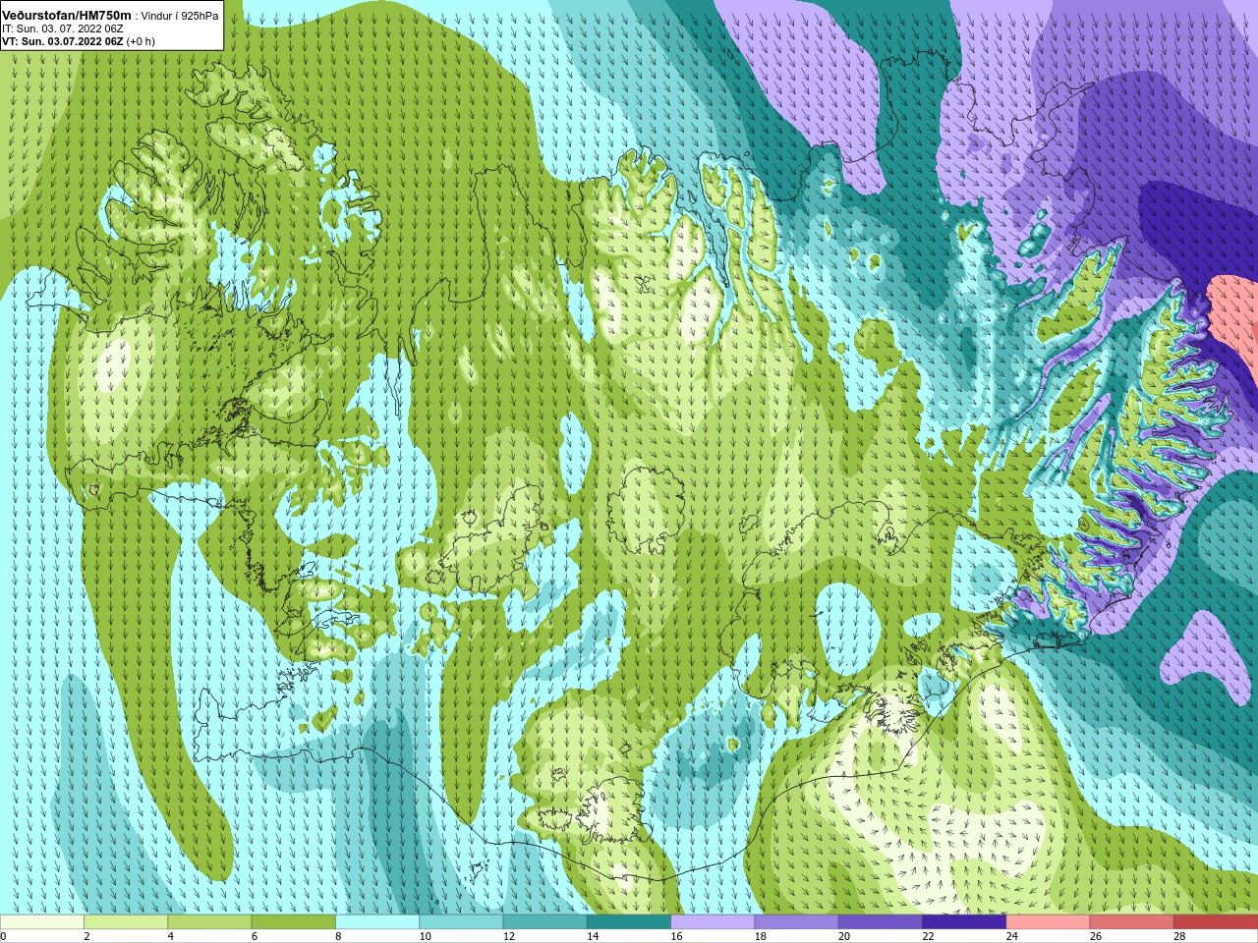
Task: Select the 6–8 olive green legend swatch
Action: pos(294,922)
